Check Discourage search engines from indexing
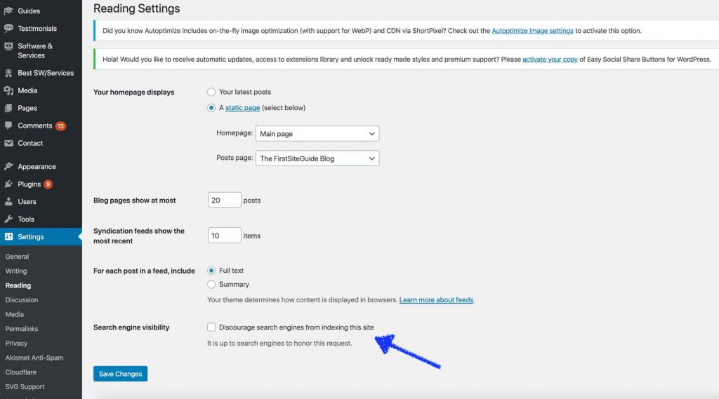 pyautogui.click(x=211, y=327)
